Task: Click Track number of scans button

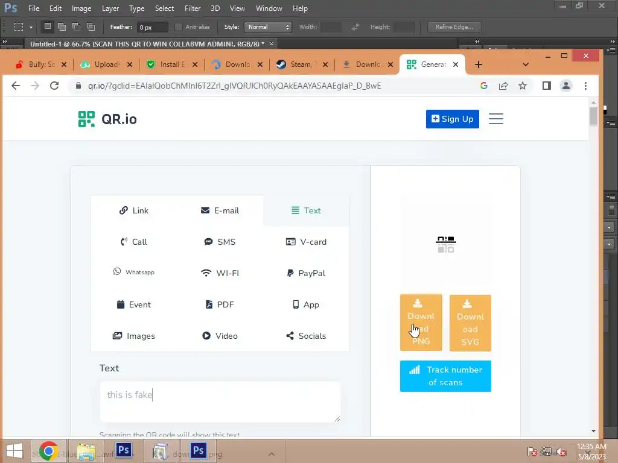Action: 445,376
